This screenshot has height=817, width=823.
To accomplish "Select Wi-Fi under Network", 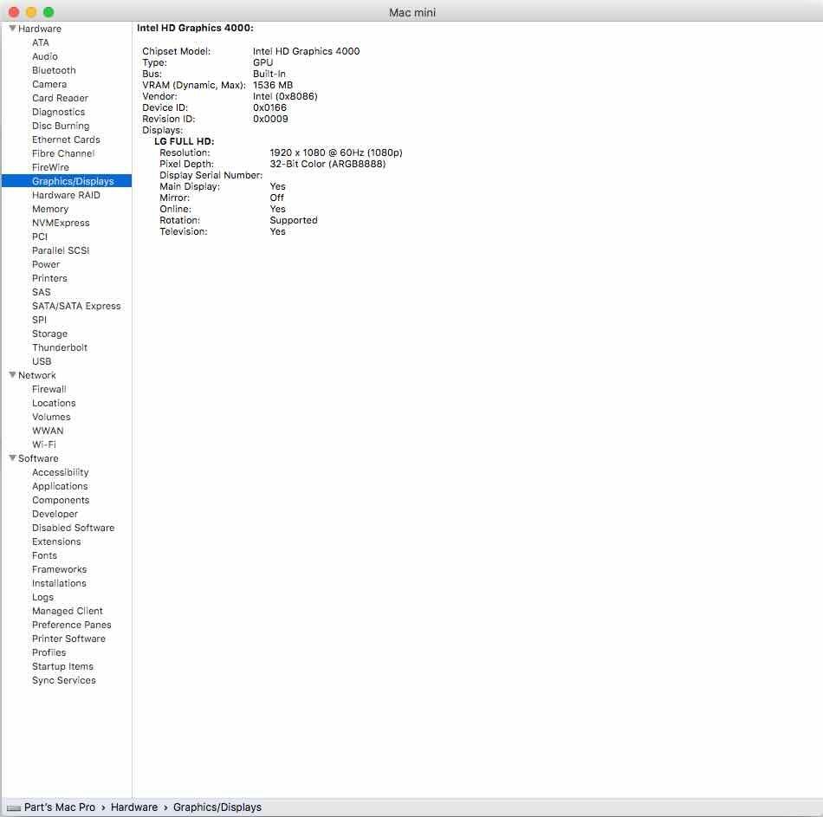I will (43, 444).
